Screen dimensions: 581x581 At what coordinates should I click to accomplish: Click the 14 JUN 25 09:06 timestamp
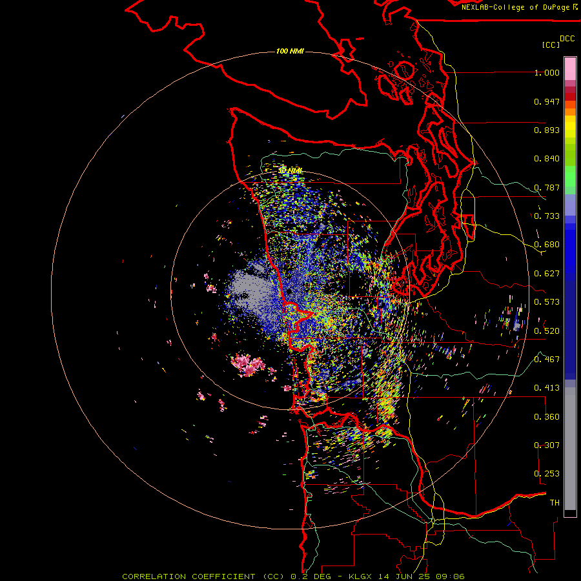pos(422,576)
